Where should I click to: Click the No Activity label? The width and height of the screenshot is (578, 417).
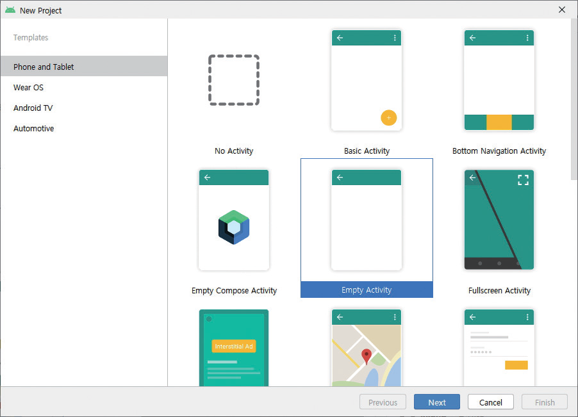234,151
